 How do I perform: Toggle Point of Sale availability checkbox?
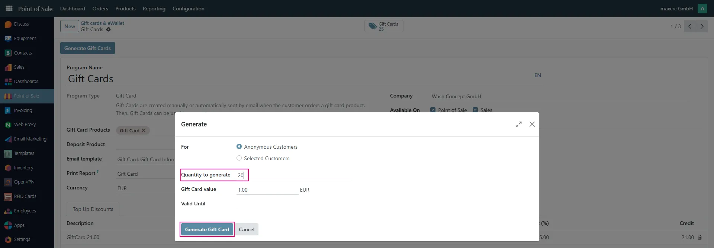[x=433, y=110]
